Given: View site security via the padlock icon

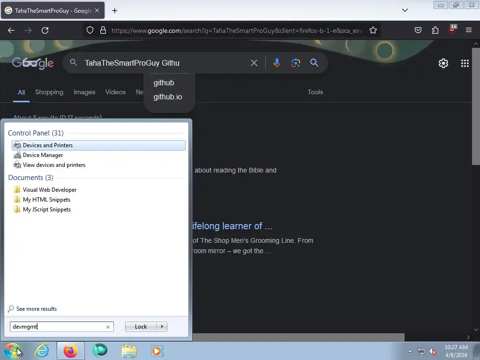Looking at the screenshot, I should click(103, 30).
